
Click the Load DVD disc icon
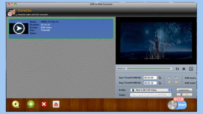[16, 104]
